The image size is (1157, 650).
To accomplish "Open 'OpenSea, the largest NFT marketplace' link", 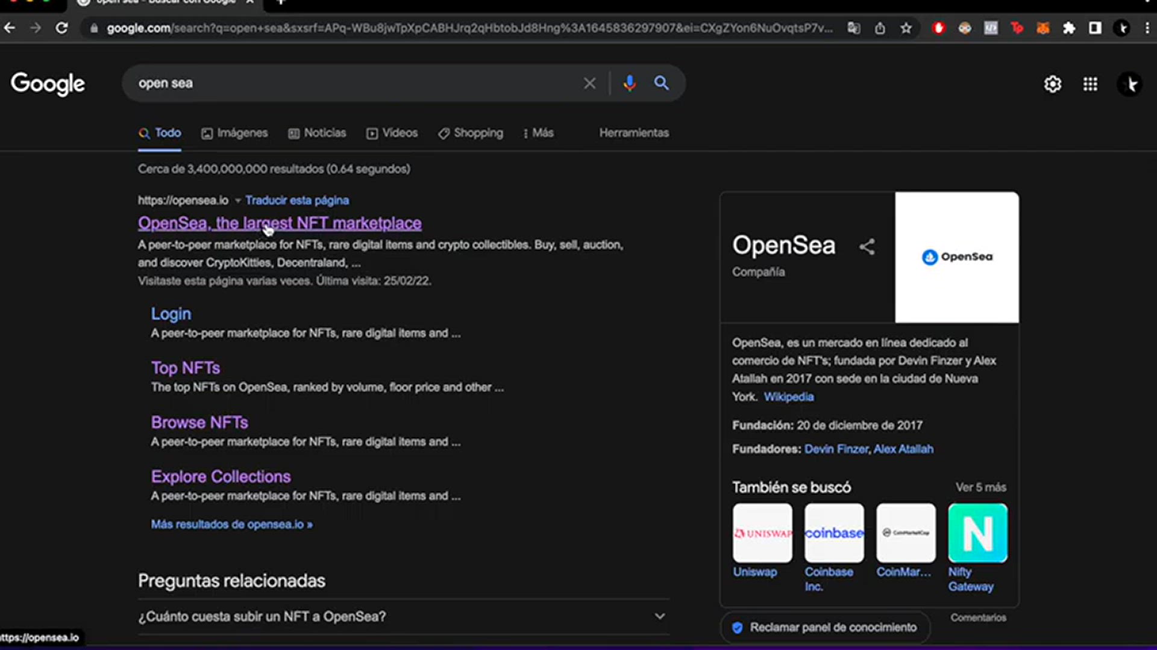I will click(280, 223).
